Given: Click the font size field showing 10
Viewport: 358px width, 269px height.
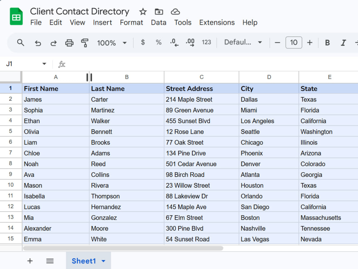Looking at the screenshot, I should tap(294, 43).
